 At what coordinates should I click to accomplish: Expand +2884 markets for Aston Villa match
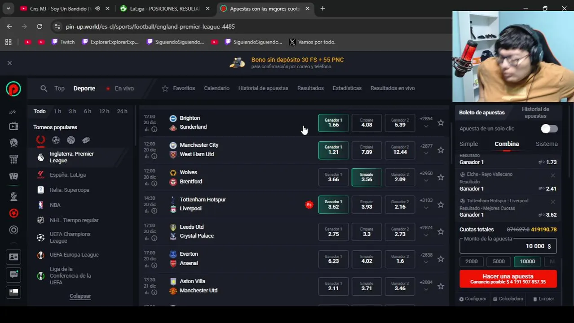point(426,286)
